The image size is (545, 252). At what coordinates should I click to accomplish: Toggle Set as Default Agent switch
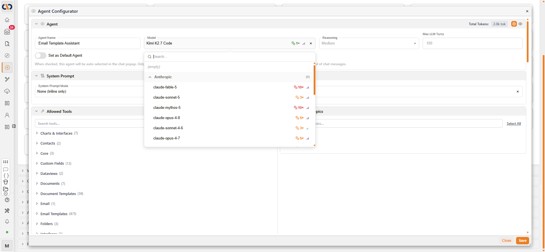pos(41,55)
